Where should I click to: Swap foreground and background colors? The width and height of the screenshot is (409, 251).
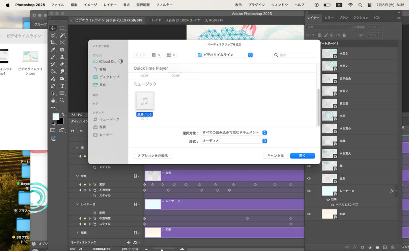[x=63, y=114]
